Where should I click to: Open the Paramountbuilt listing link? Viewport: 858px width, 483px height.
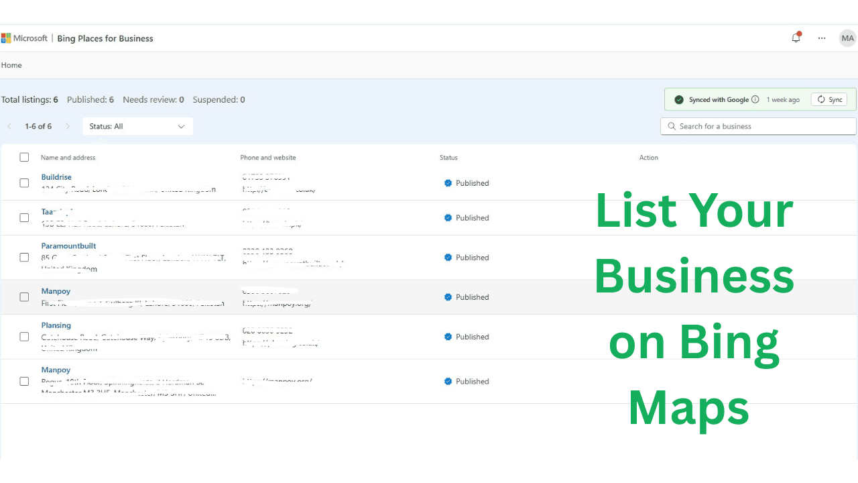pos(68,246)
